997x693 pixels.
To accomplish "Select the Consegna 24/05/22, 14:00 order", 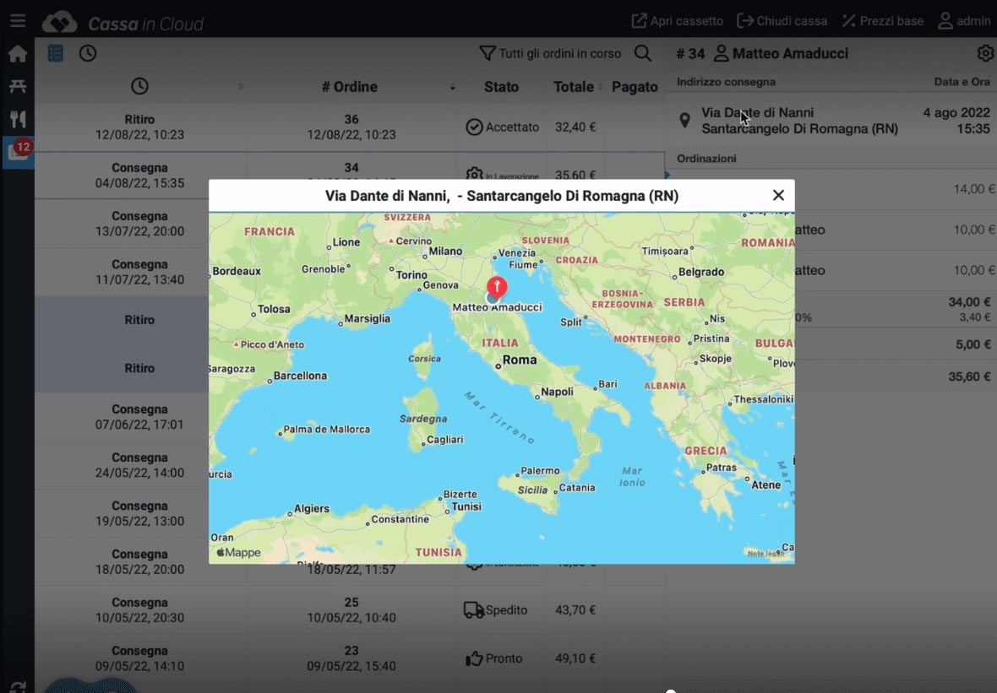I will coord(139,465).
